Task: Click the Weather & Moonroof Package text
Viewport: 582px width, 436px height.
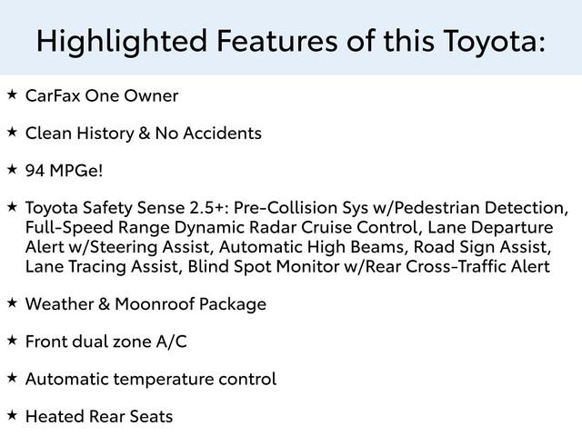Action: click(145, 304)
